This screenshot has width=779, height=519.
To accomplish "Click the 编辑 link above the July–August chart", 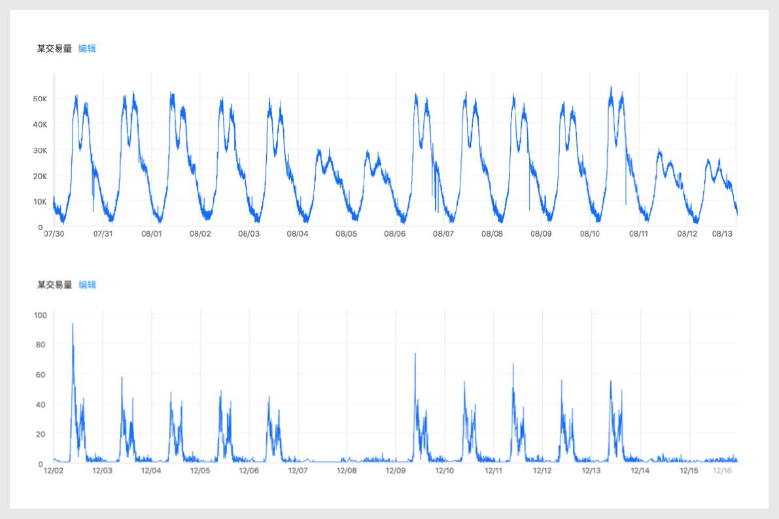I will tap(87, 48).
